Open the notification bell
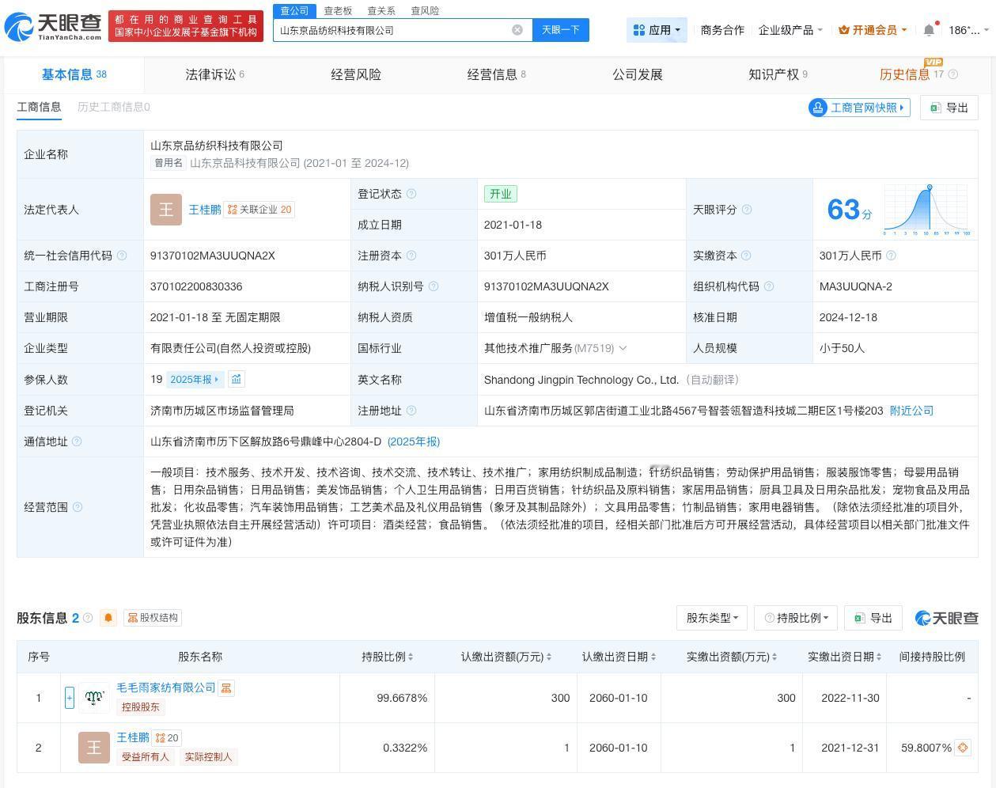This screenshot has height=788, width=996. coord(929,30)
